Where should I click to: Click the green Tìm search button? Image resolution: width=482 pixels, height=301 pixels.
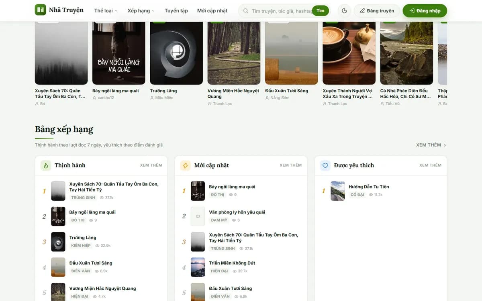(320, 11)
